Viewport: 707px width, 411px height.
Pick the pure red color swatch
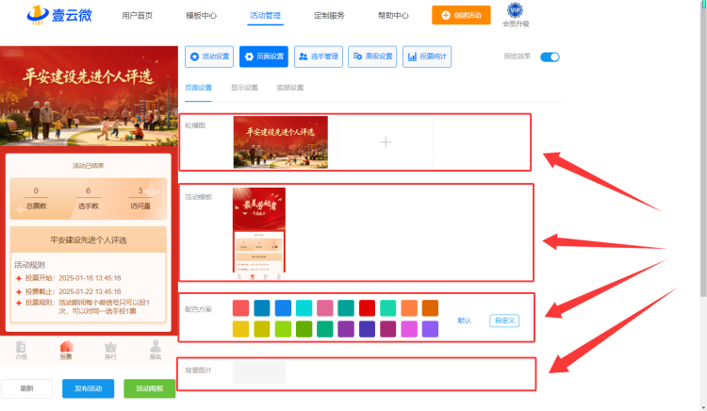367,308
